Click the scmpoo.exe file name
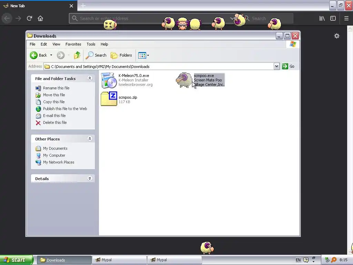This screenshot has height=265, width=353. [x=204, y=76]
